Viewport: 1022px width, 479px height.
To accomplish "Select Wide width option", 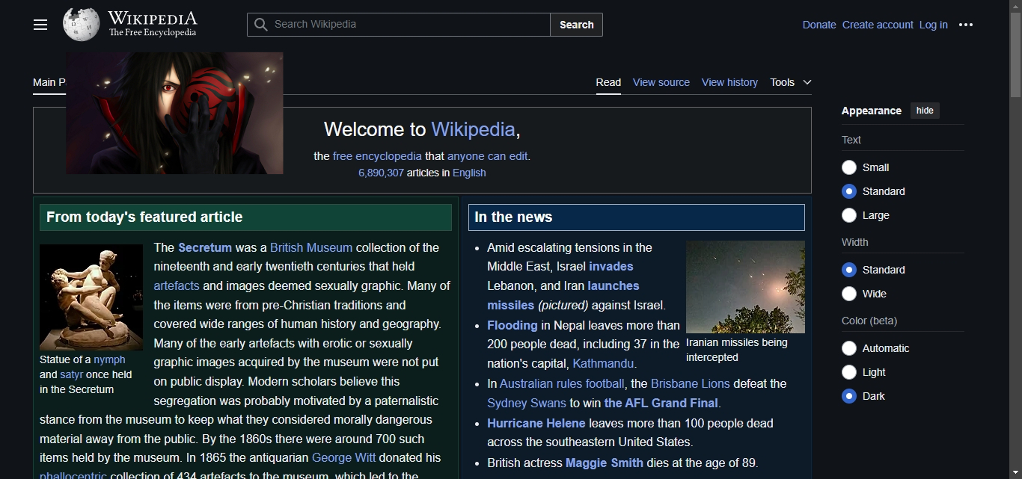I will [849, 294].
